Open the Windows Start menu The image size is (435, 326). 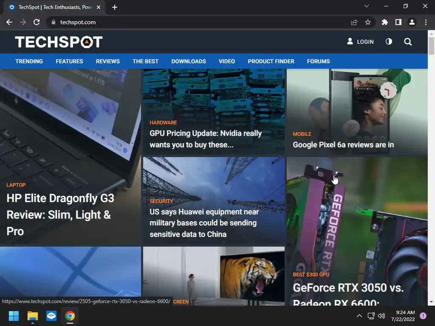(14, 316)
